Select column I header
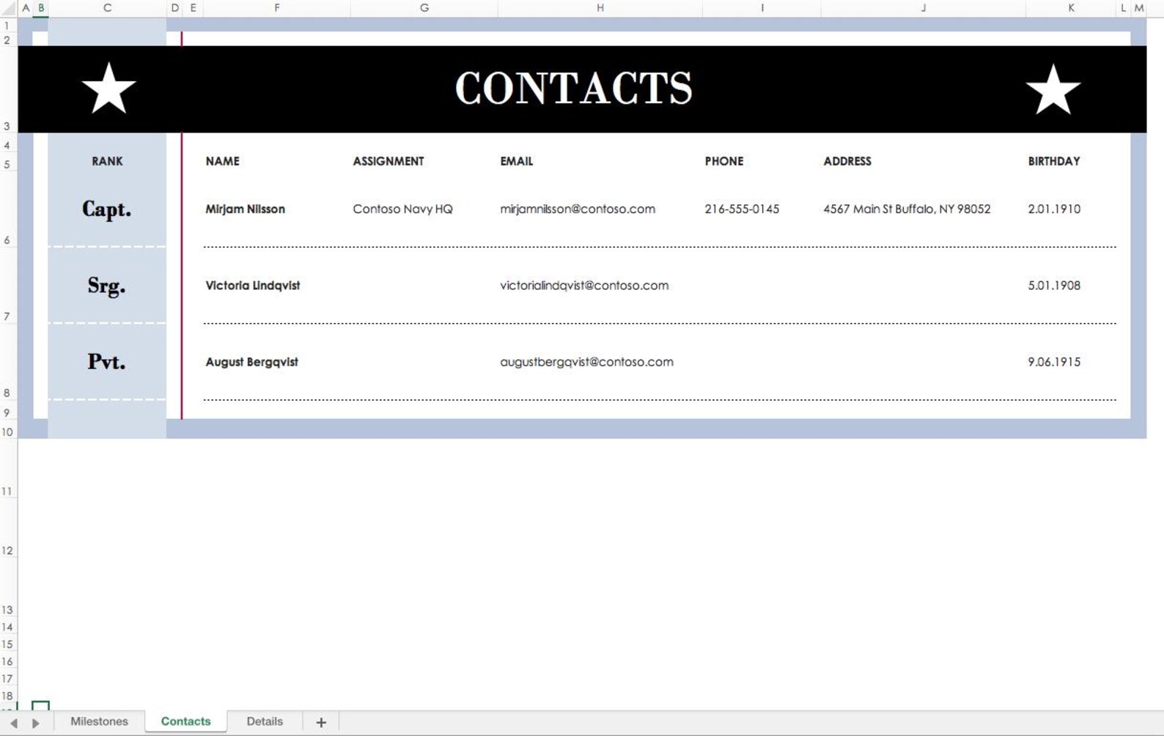The height and width of the screenshot is (736, 1164). [x=762, y=8]
